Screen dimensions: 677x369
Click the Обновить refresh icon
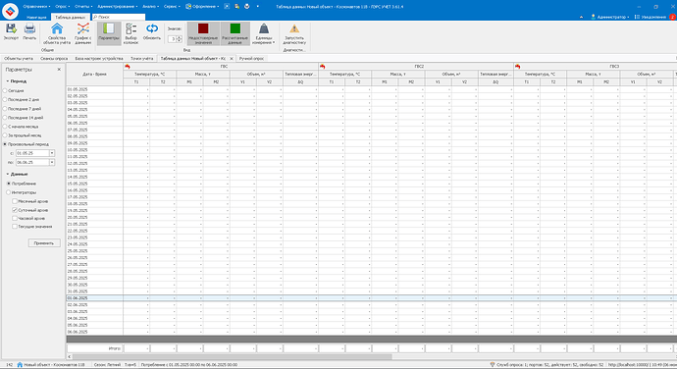(x=152, y=28)
